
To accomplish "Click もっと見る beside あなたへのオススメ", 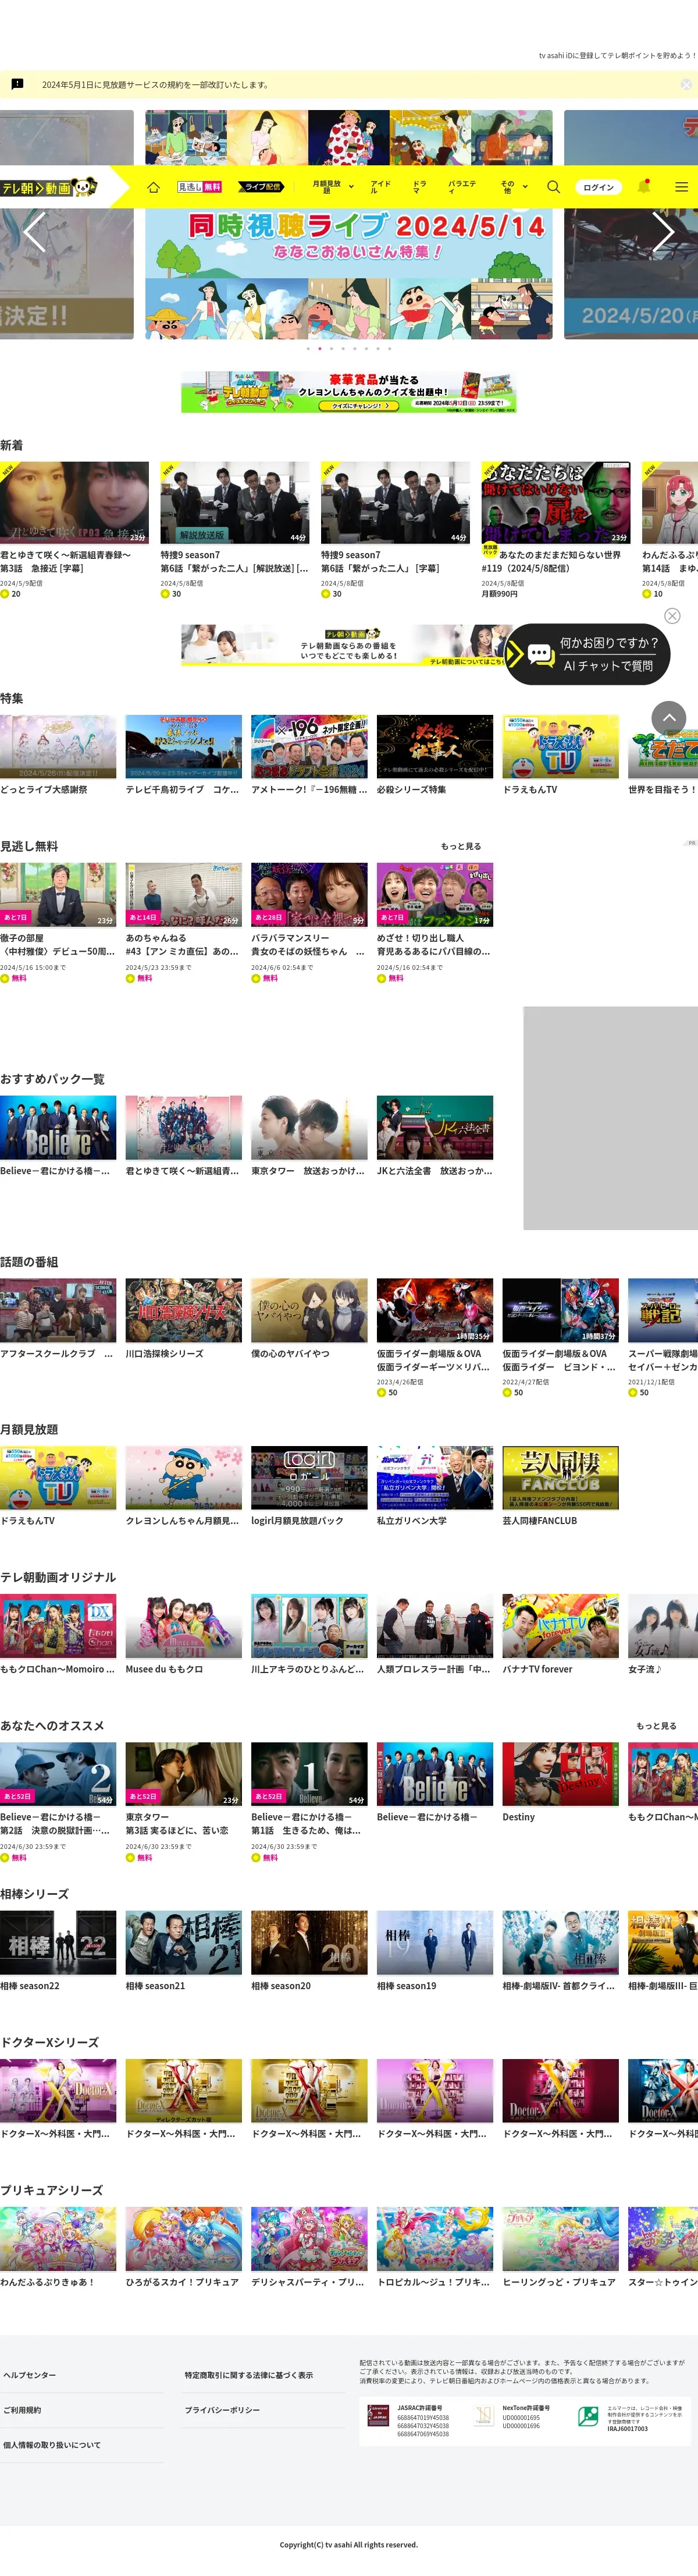I will click(x=656, y=1725).
